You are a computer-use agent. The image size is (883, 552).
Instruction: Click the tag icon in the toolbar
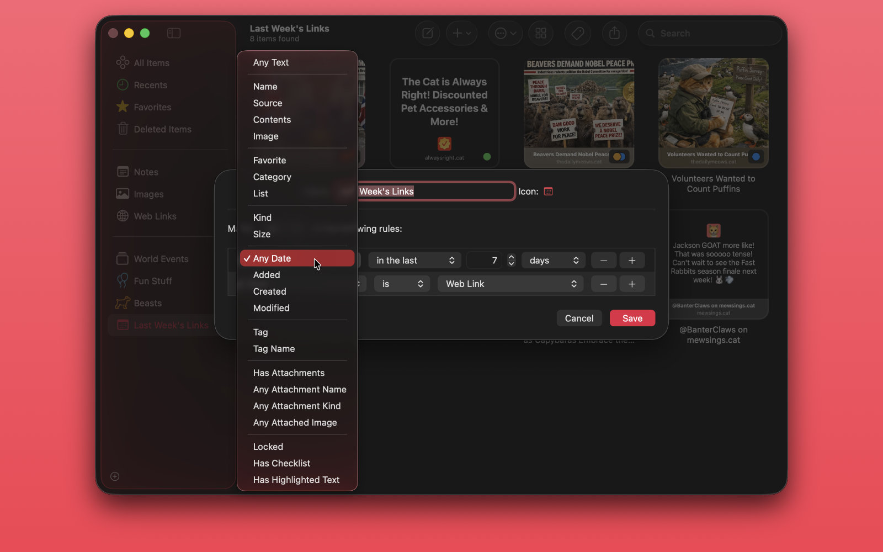(x=577, y=33)
